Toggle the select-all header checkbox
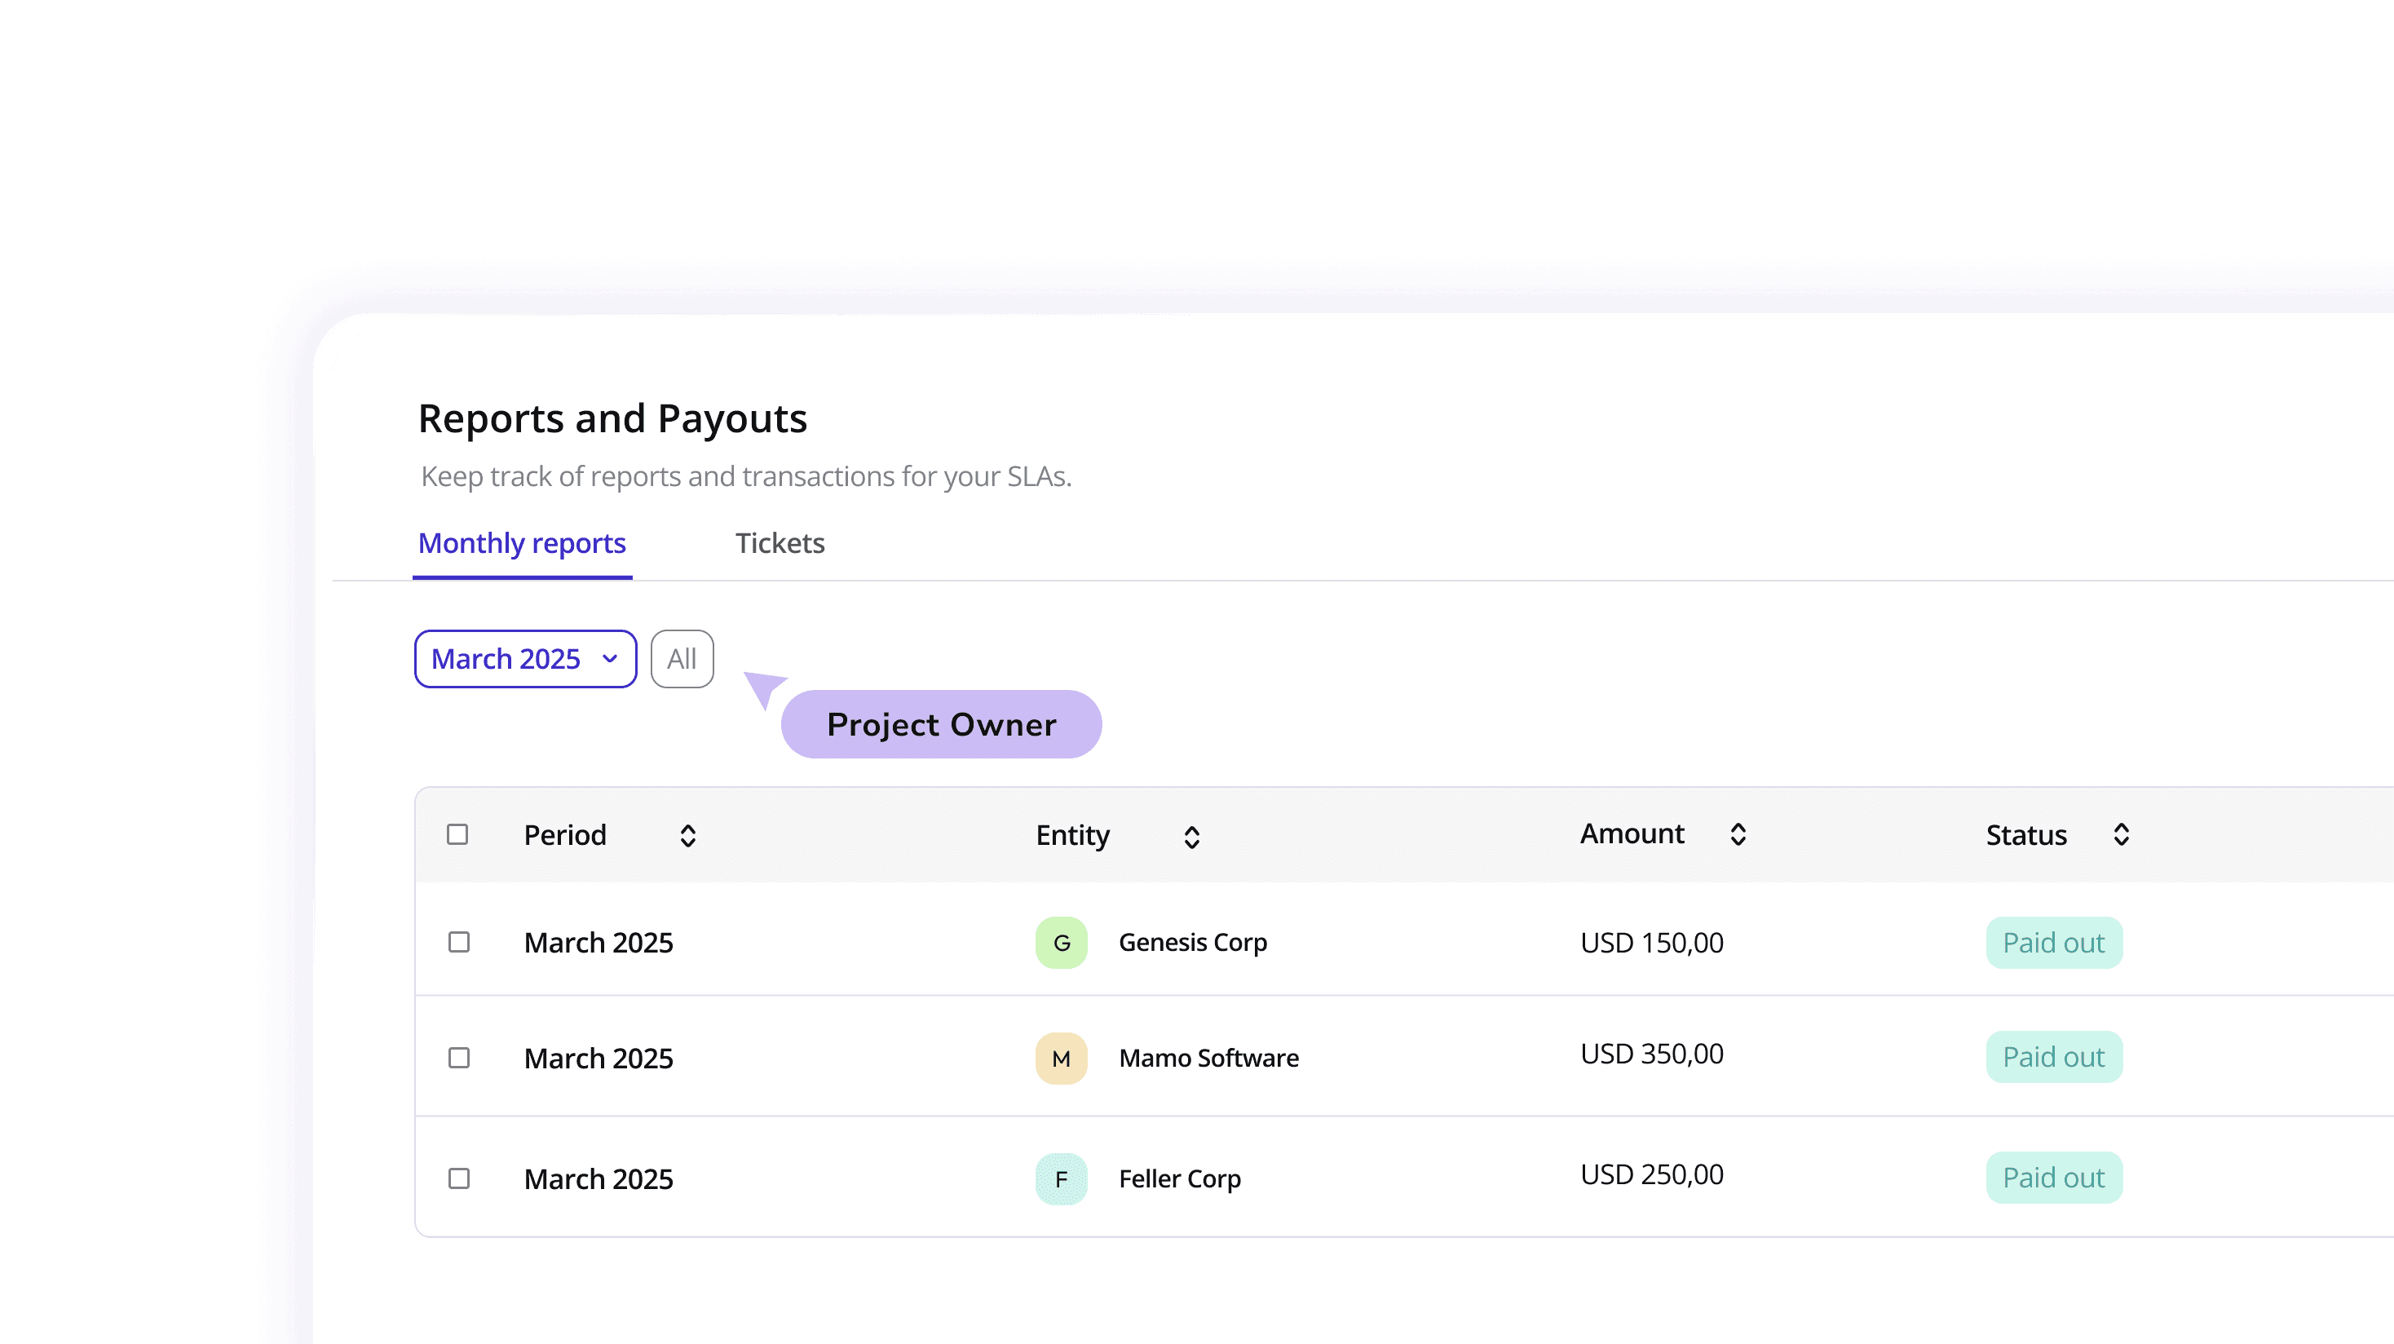 [x=457, y=833]
